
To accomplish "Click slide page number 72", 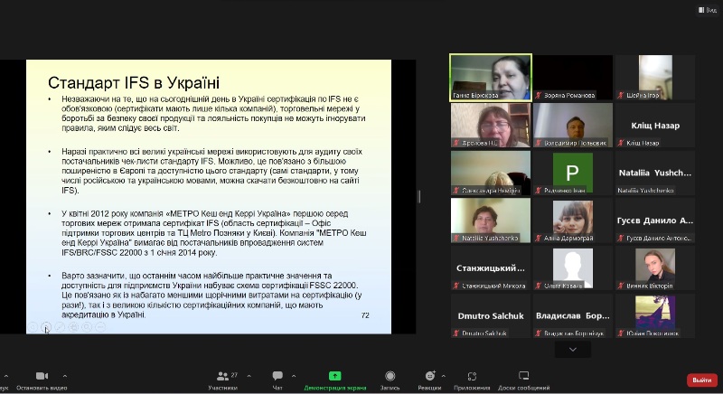I will coord(365,315).
